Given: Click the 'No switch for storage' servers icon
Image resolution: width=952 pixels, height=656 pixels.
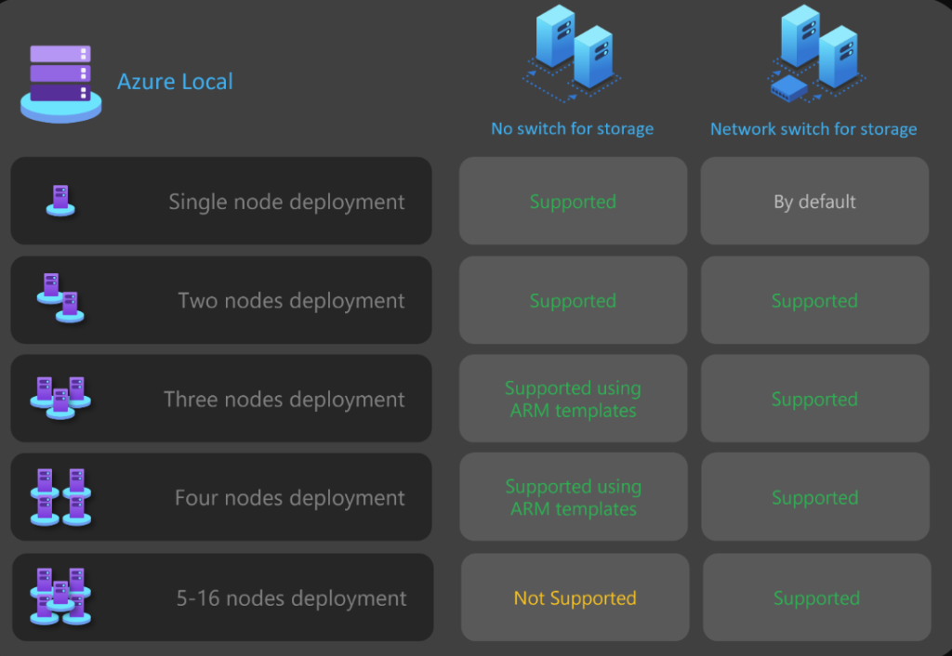Looking at the screenshot, I should (x=572, y=53).
